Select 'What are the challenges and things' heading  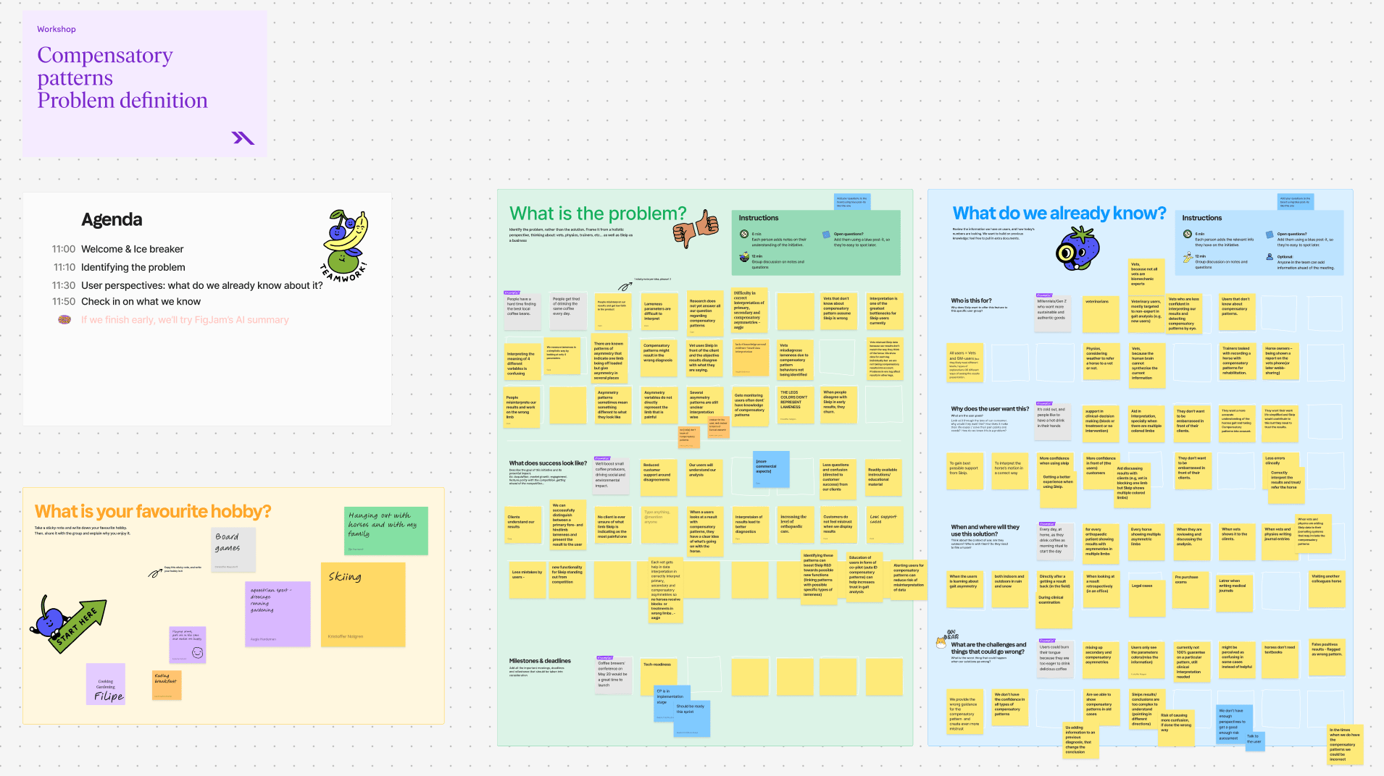click(x=988, y=648)
